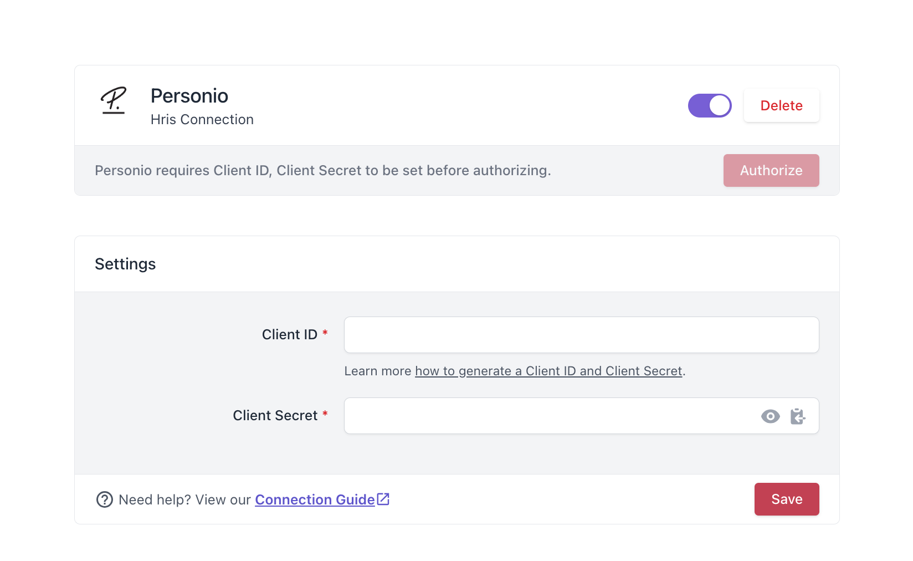The image size is (913, 561).
Task: Focus the Client ID input field
Action: pos(581,335)
